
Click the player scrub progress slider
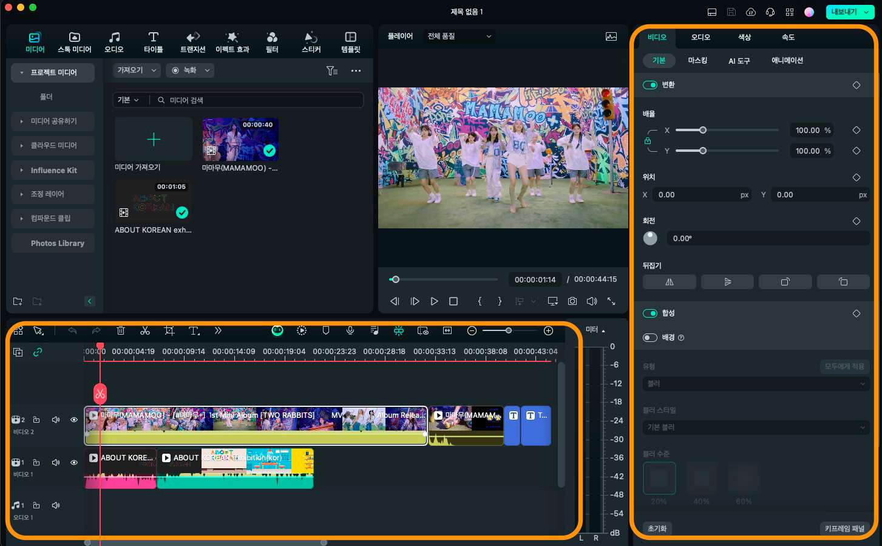[x=443, y=279]
